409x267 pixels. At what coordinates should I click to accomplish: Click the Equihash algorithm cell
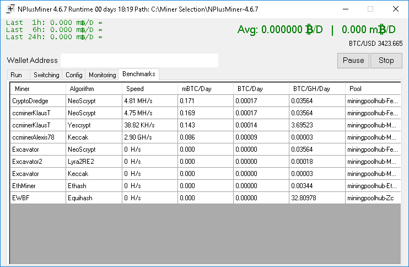94,198
